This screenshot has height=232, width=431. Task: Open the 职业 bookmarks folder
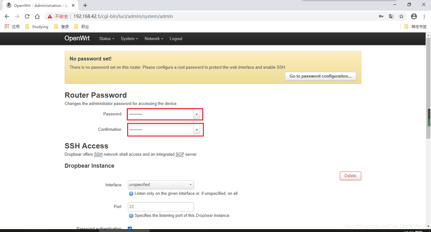tap(82, 26)
